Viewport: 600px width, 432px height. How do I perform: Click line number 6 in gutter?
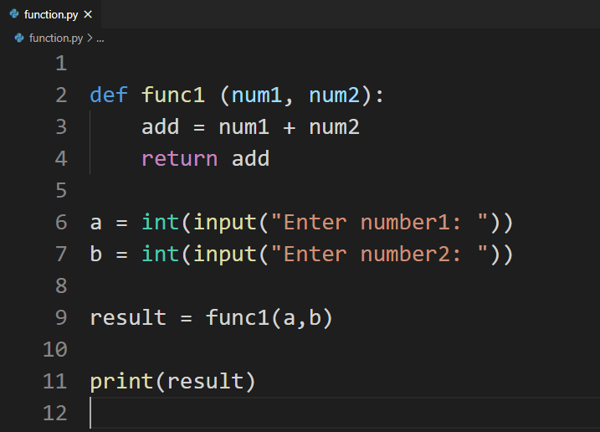(61, 223)
